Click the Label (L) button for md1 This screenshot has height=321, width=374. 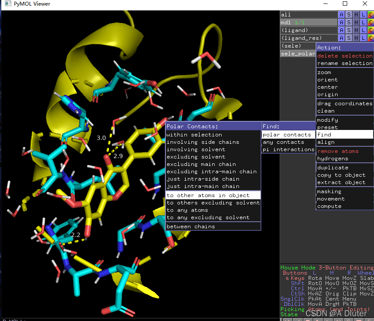click(363, 23)
